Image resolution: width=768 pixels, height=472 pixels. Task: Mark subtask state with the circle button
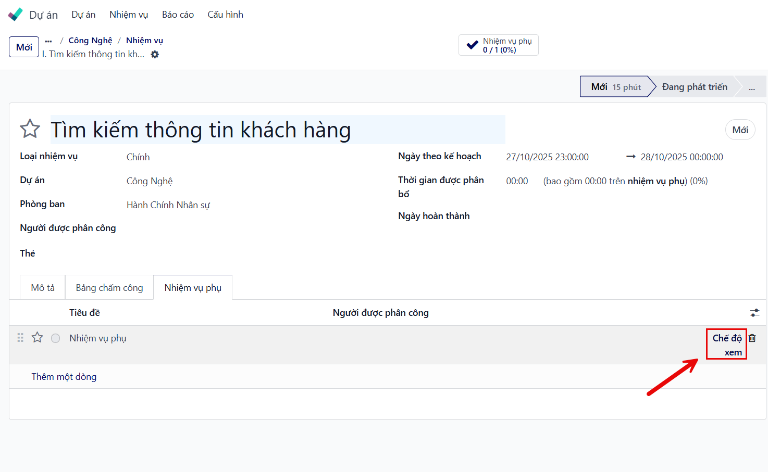56,338
